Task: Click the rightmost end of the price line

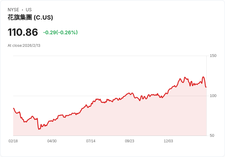Action: [x=206, y=87]
